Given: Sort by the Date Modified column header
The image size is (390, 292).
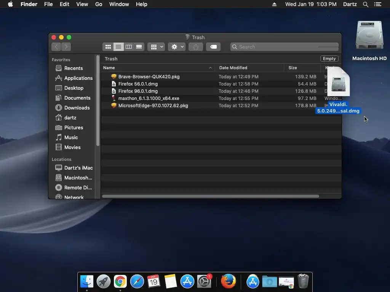Looking at the screenshot, I should (249, 68).
